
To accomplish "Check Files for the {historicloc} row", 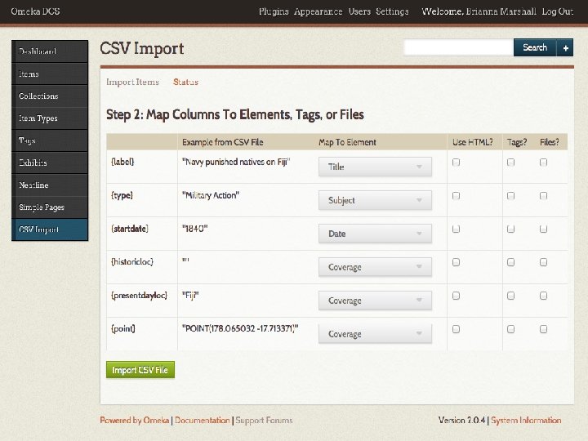I will 543,262.
